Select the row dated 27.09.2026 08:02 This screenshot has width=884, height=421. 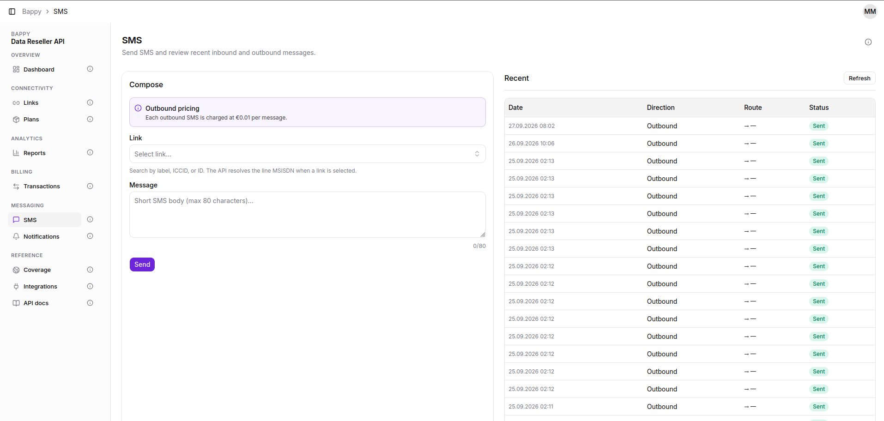(x=690, y=126)
